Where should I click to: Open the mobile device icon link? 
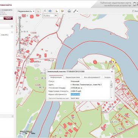click(x=135, y=4)
